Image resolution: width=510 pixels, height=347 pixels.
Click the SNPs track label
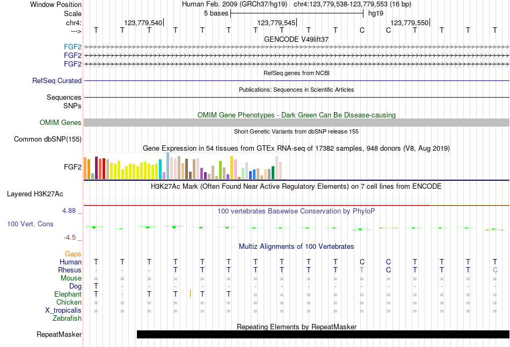pos(72,106)
